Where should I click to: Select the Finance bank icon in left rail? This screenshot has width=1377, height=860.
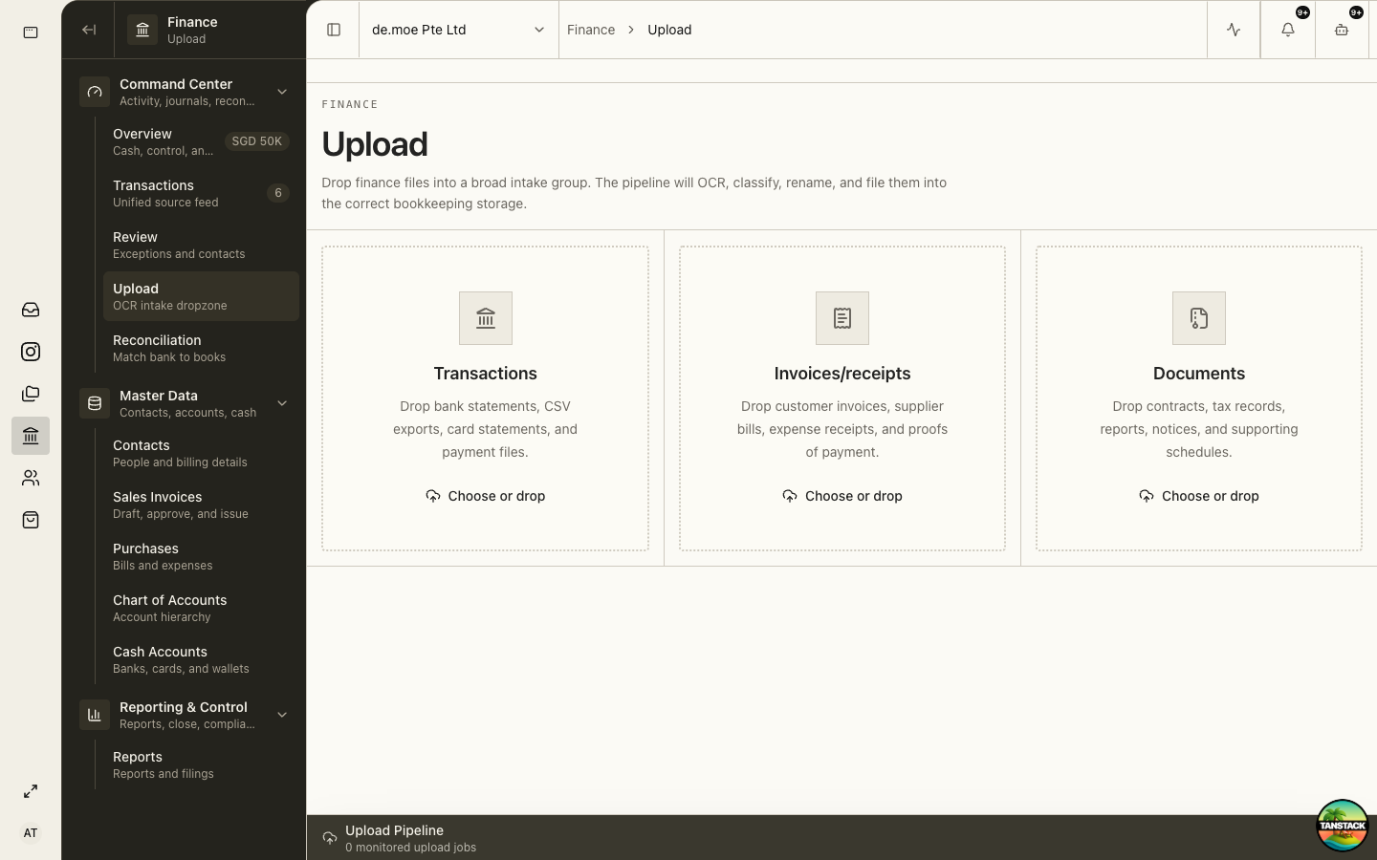(x=31, y=436)
